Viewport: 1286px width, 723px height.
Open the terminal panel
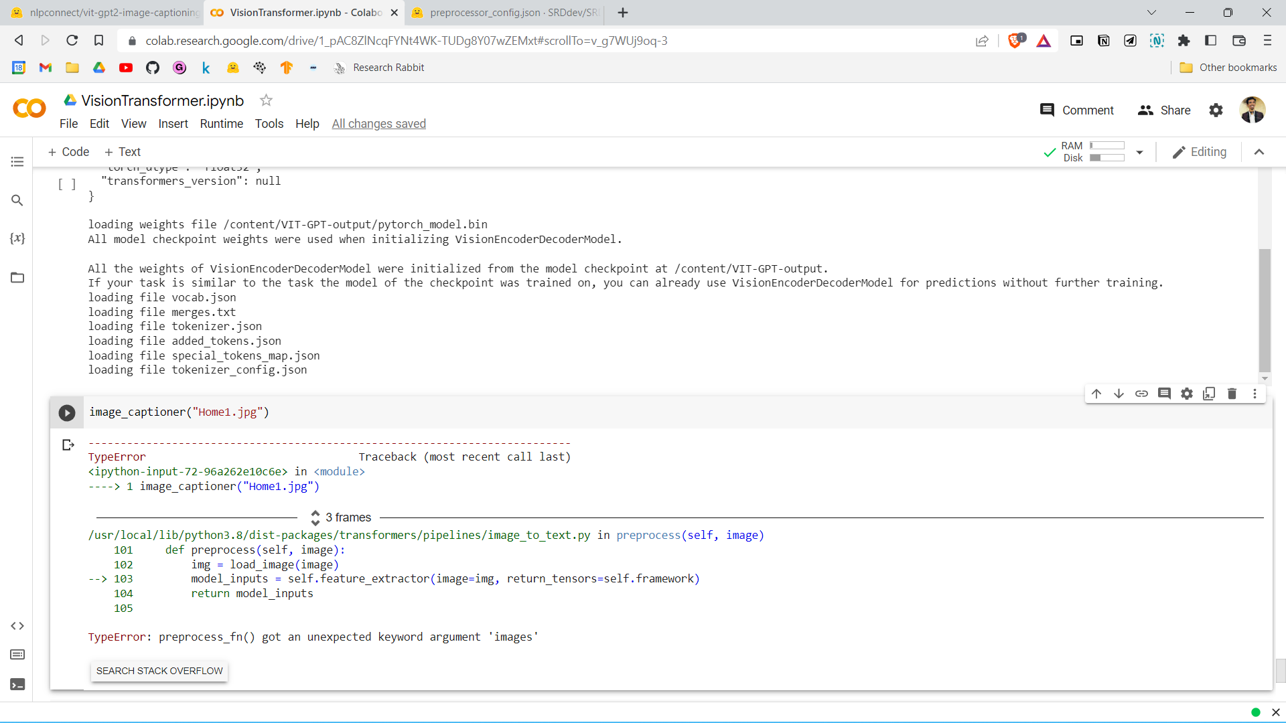click(17, 684)
